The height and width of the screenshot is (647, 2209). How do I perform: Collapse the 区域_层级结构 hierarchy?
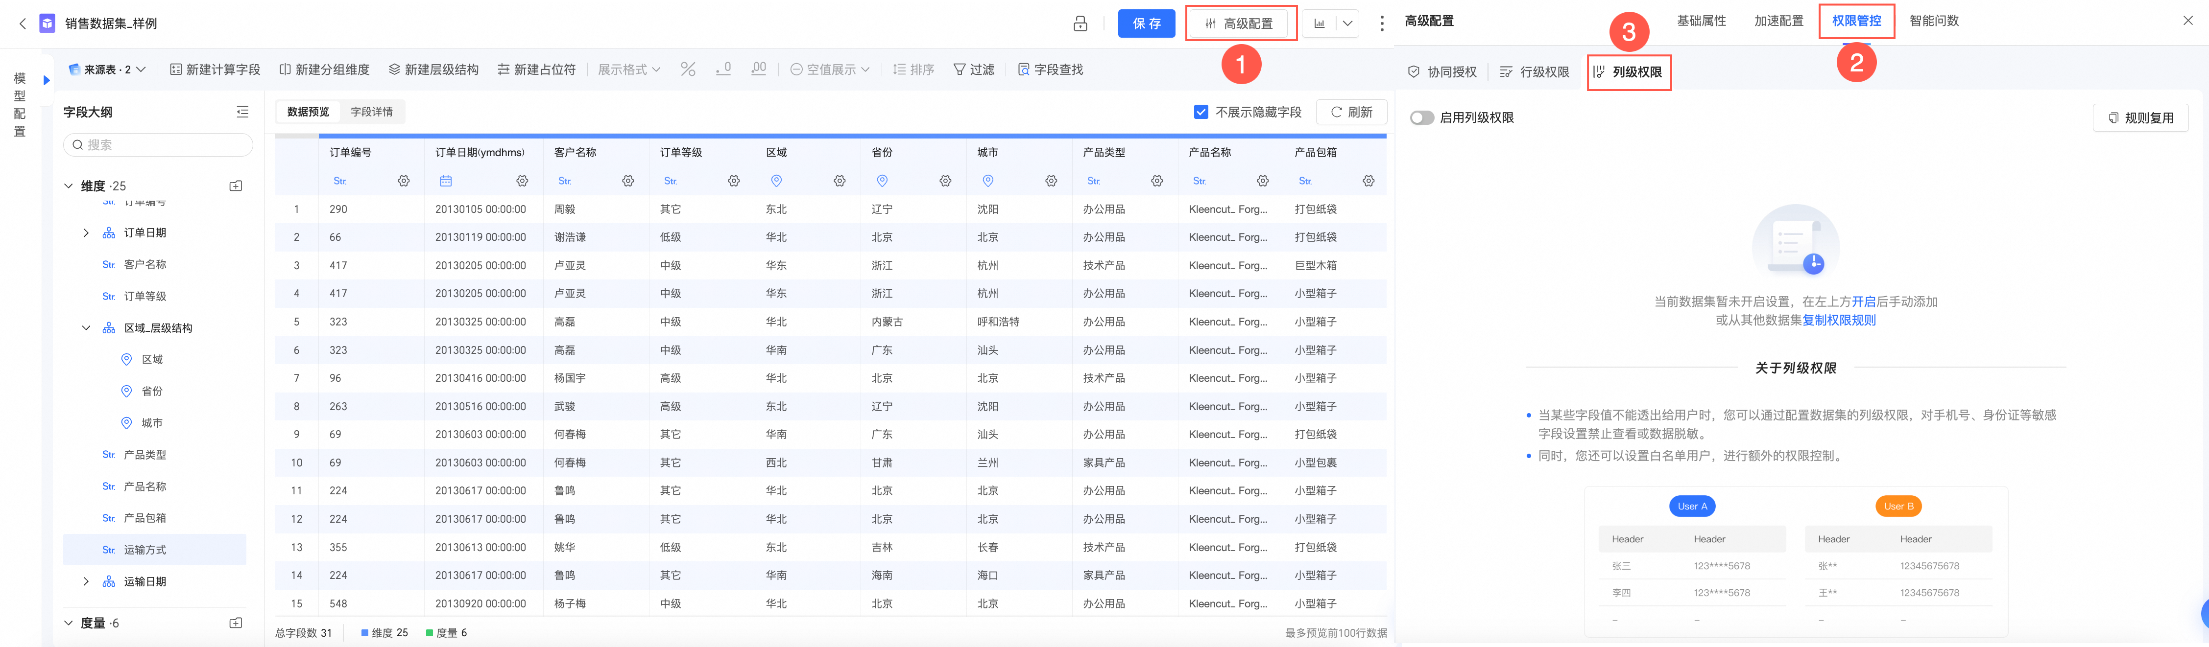coord(86,328)
